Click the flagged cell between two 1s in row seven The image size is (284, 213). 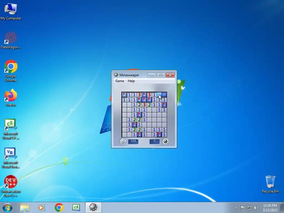(134, 125)
